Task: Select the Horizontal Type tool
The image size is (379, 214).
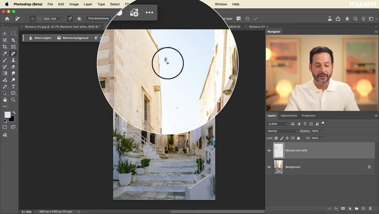Action: (13, 87)
